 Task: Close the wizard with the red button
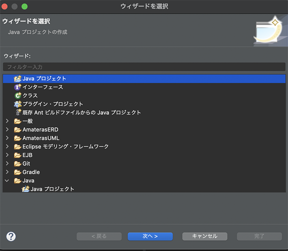pos(4,6)
